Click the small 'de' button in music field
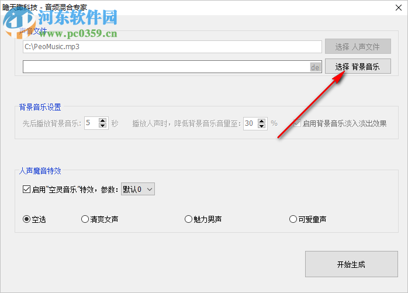The width and height of the screenshot is (408, 293). click(x=315, y=67)
